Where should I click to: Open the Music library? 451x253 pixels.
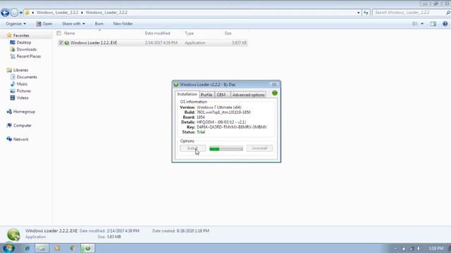pos(22,84)
